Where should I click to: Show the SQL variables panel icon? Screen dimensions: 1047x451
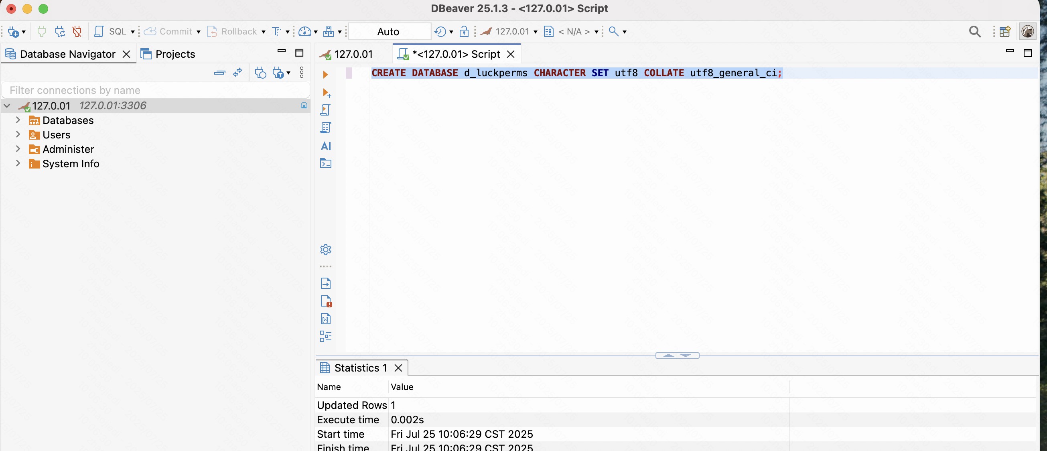[326, 319]
